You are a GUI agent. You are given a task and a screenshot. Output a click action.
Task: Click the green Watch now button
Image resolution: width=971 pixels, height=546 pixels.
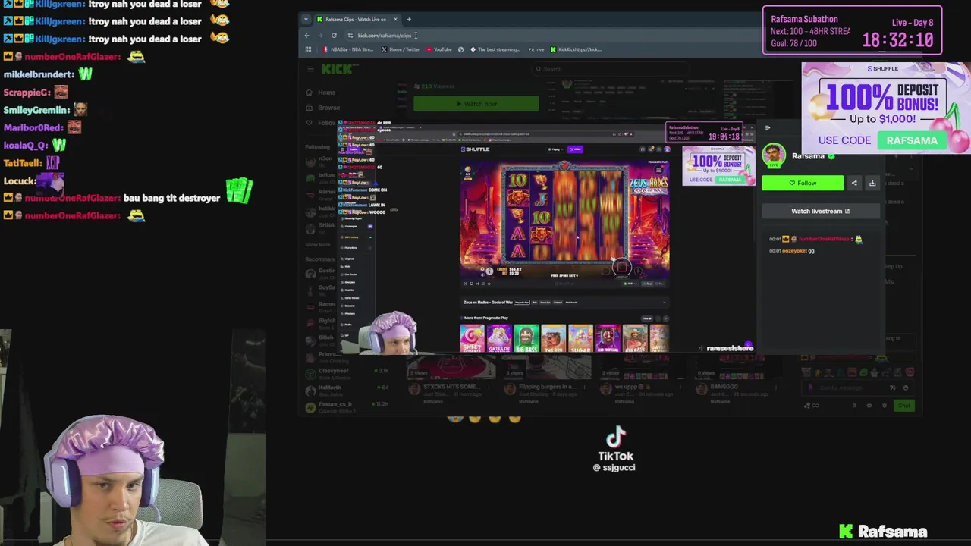(x=476, y=104)
